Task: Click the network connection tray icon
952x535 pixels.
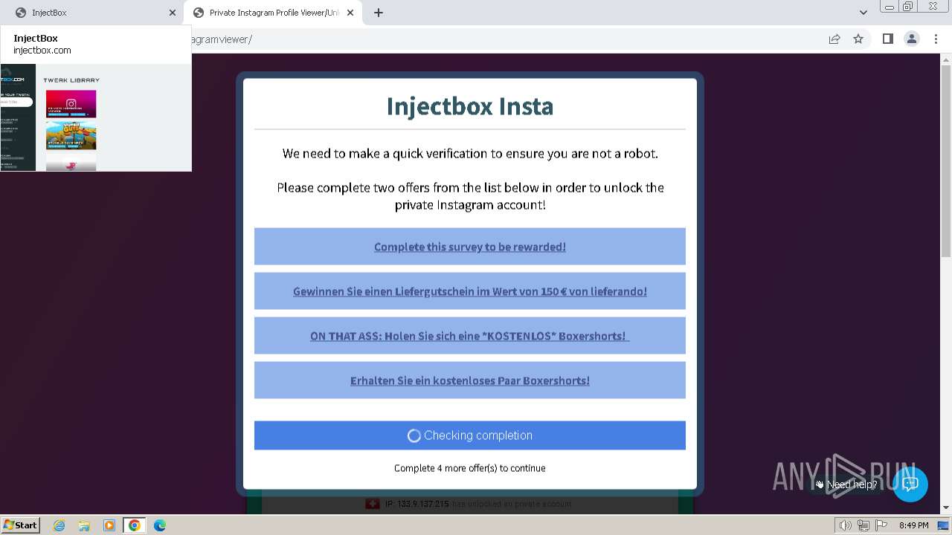Action: (863, 525)
